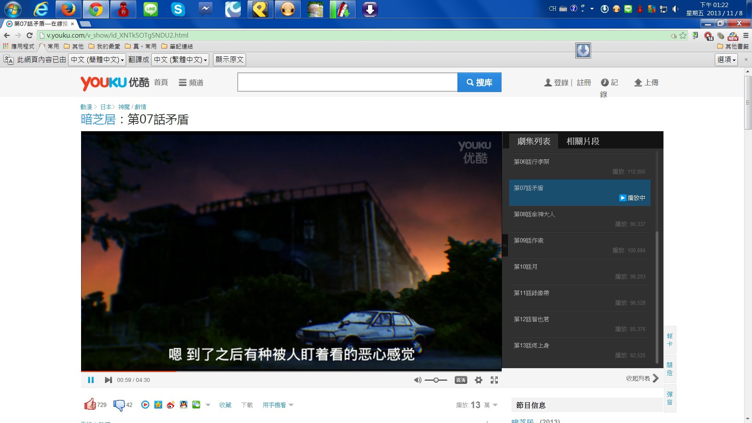The width and height of the screenshot is (752, 423).
Task: Toggle the 高清 quality button
Action: coord(461,380)
